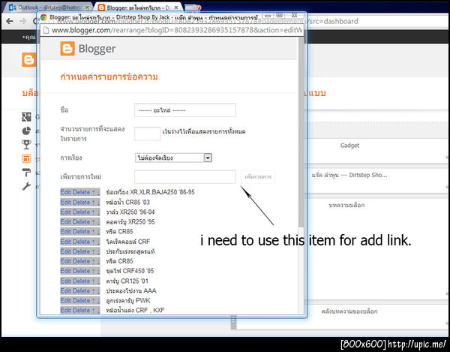The width and height of the screenshot is (450, 352).
Task: Delete the 'XR,XLR,BAJA250 '86-95' list item
Action: 82,192
